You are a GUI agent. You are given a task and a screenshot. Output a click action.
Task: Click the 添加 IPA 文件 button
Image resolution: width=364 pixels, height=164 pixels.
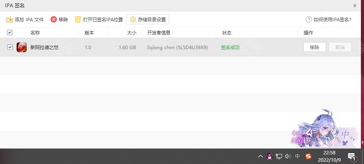click(25, 19)
